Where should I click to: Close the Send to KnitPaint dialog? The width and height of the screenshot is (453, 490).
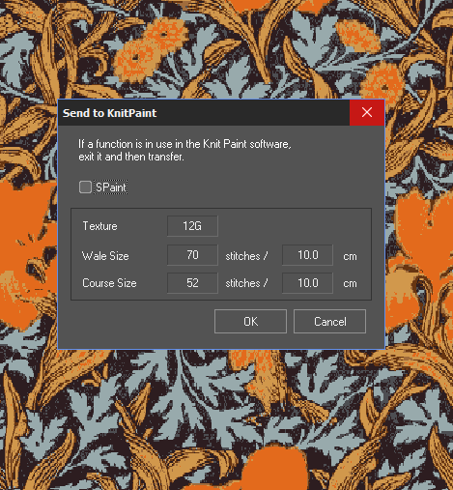(367, 112)
